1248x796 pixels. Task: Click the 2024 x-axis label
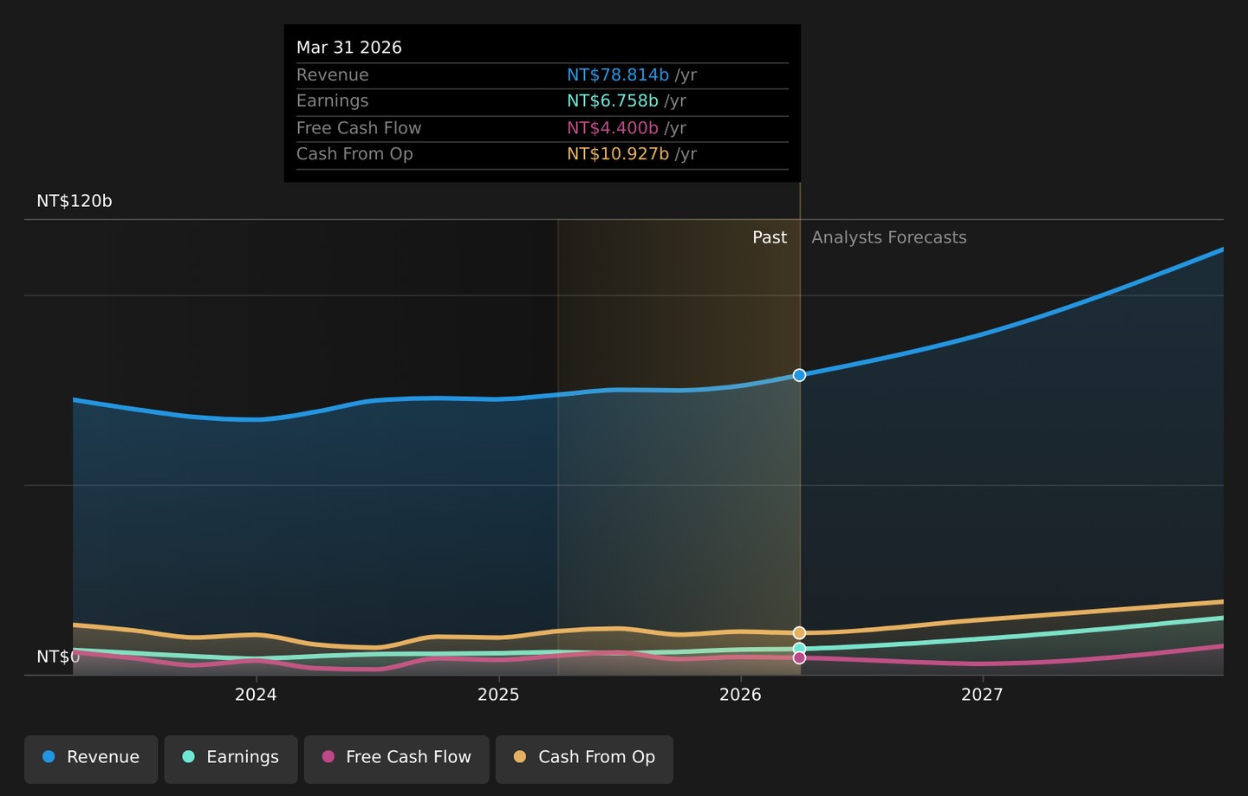[x=256, y=695]
